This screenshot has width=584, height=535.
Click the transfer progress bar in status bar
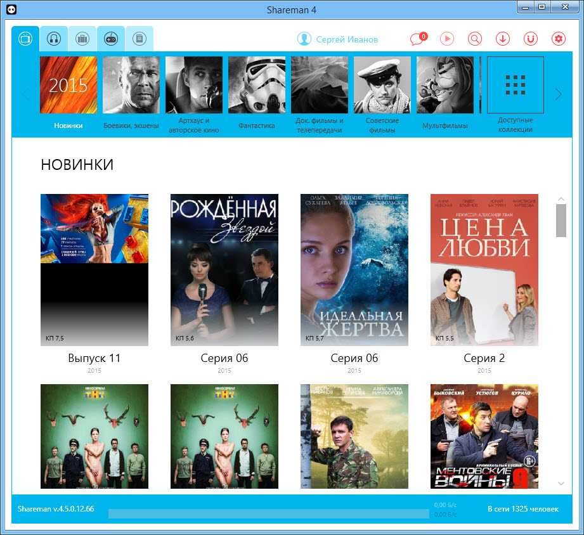268,514
